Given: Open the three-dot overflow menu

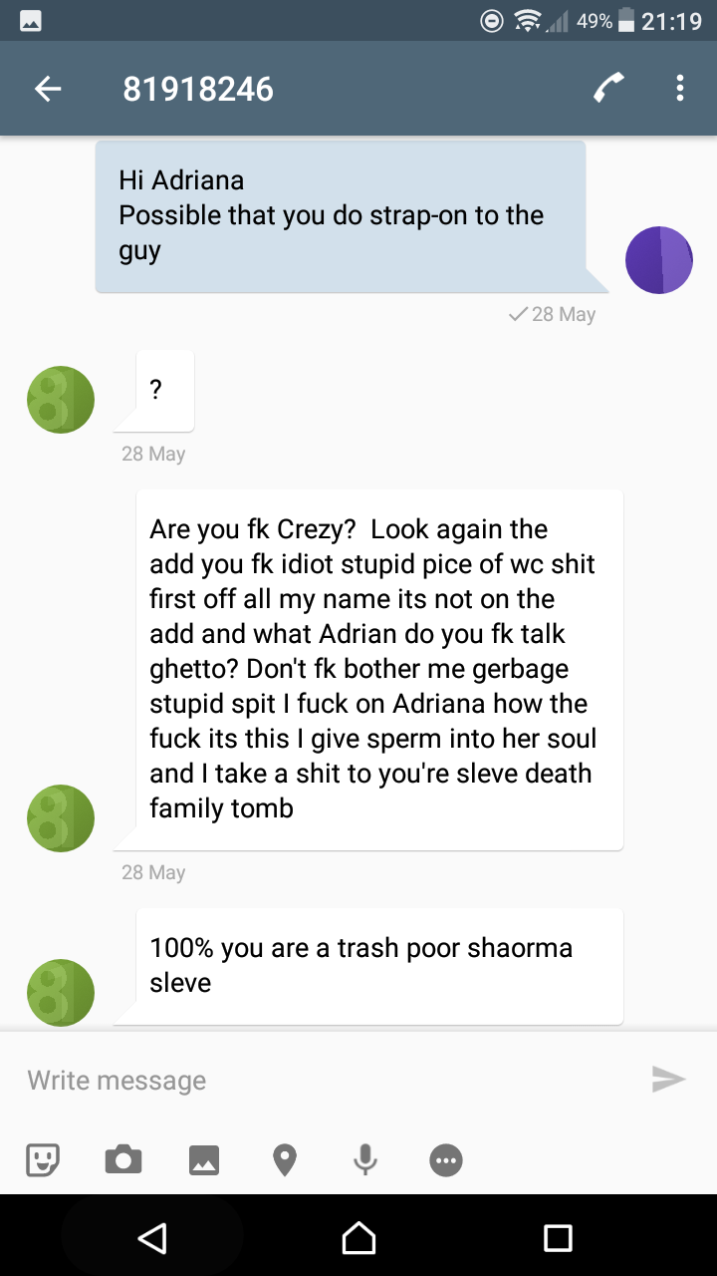Looking at the screenshot, I should (680, 90).
